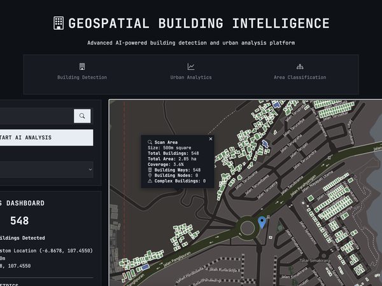The height and width of the screenshot is (286, 382).
Task: Focus the location search input field
Action: tap(36, 116)
